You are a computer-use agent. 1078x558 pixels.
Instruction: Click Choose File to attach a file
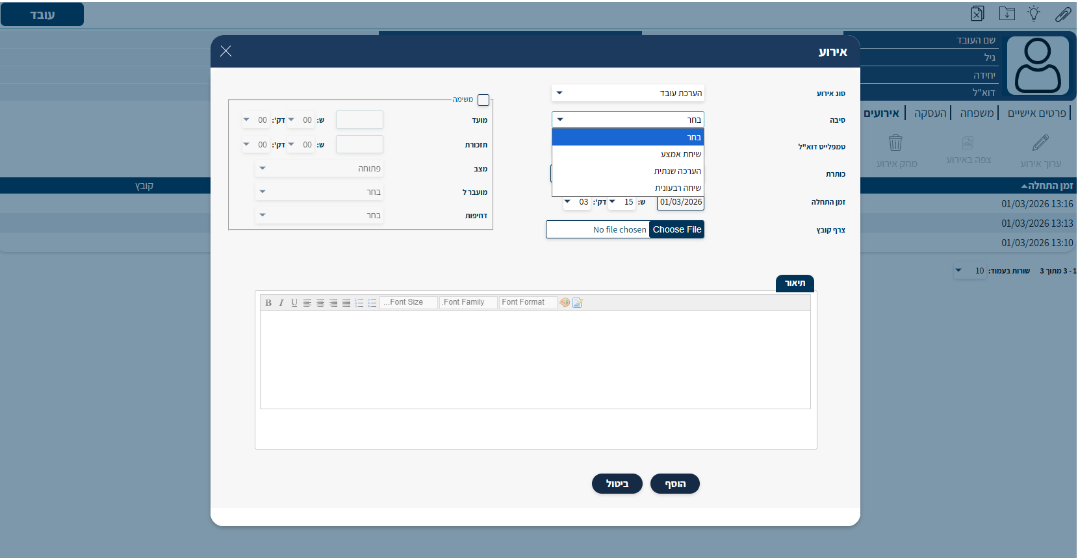[676, 229]
